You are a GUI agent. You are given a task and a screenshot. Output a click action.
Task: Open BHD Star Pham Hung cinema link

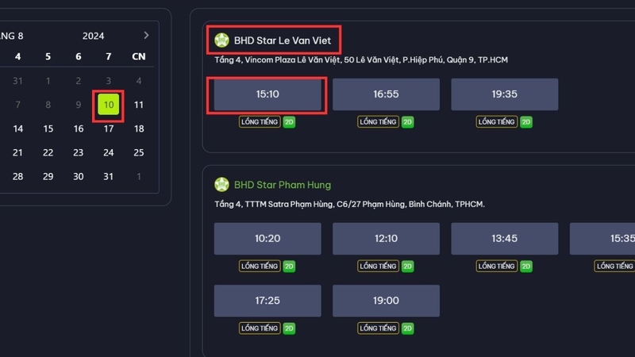[x=283, y=185]
